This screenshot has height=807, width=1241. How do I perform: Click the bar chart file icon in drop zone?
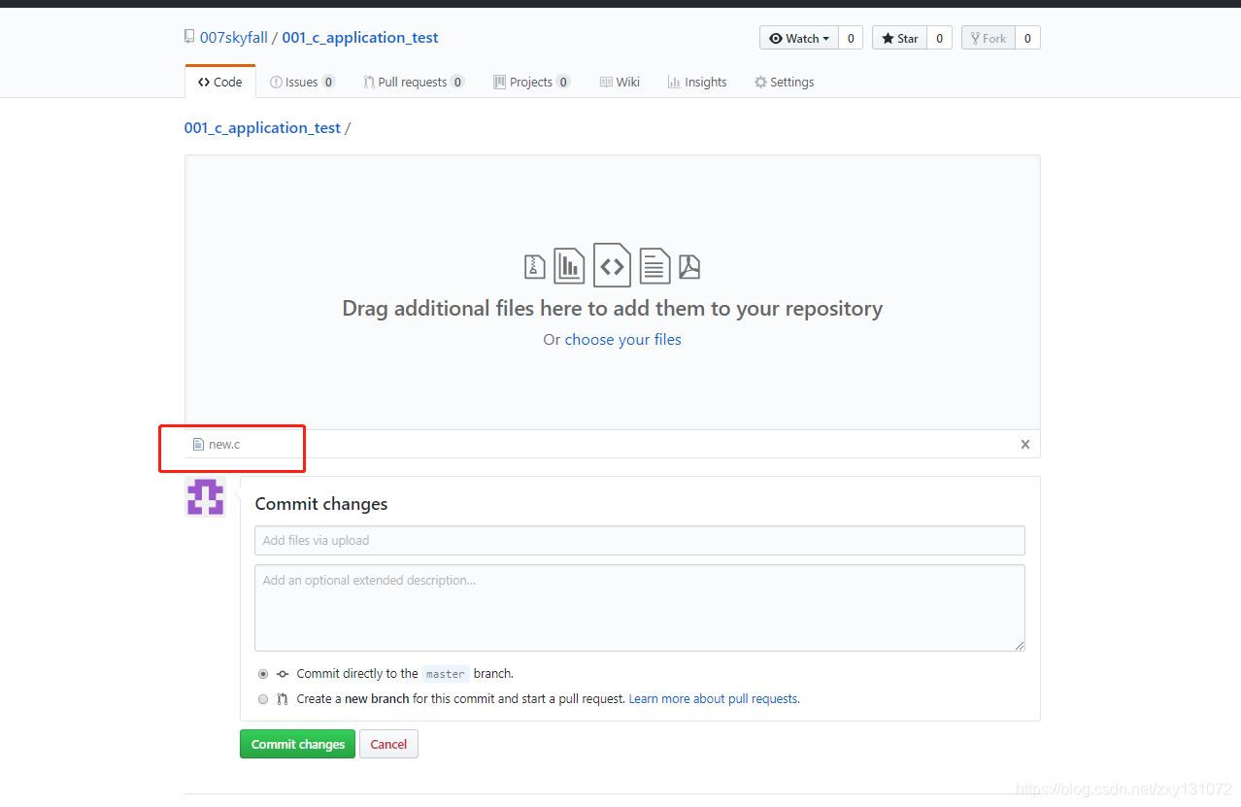tap(569, 265)
